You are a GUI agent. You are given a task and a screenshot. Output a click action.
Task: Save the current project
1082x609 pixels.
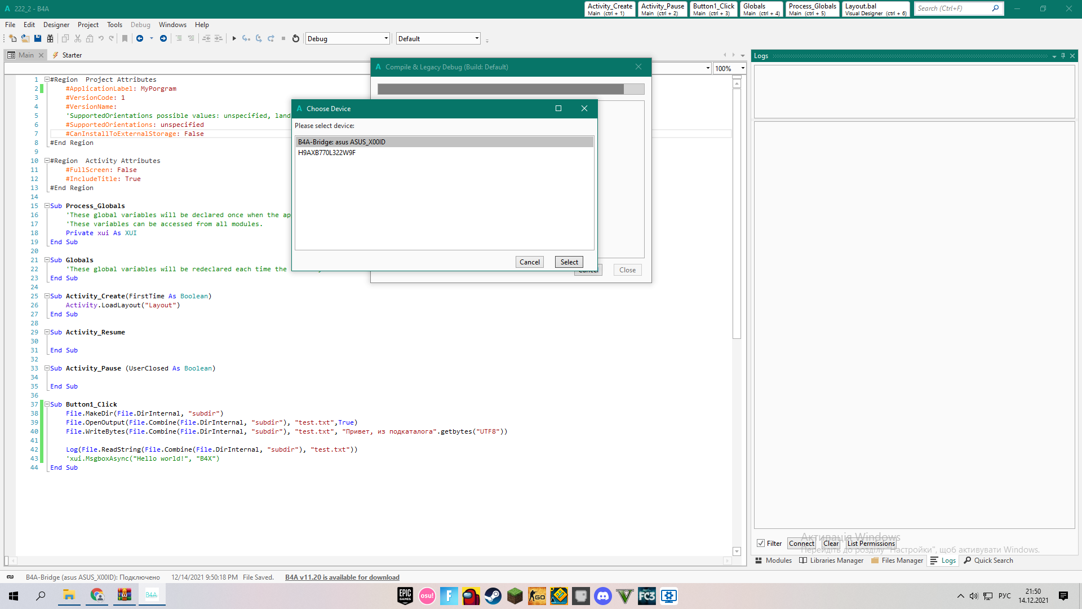pos(38,38)
